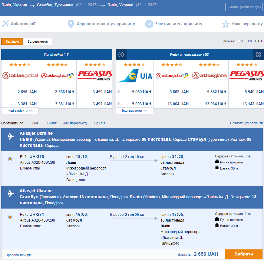Viewport: 264px width, 260px height.
Task: Click the plane icon in UH-271 segment header
Action: pos(11,193)
